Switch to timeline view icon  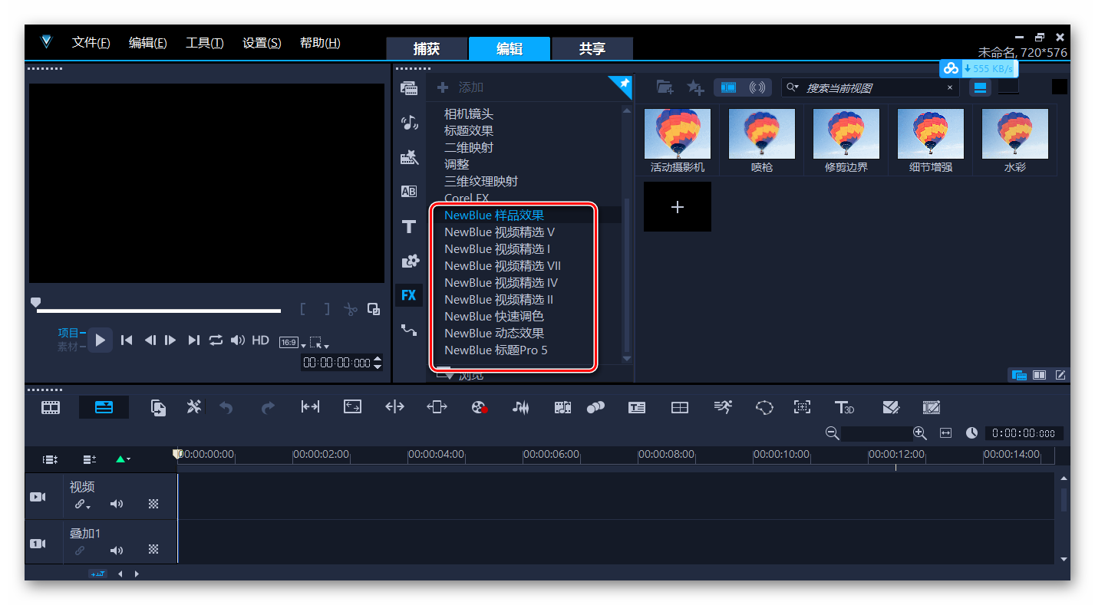click(x=104, y=407)
